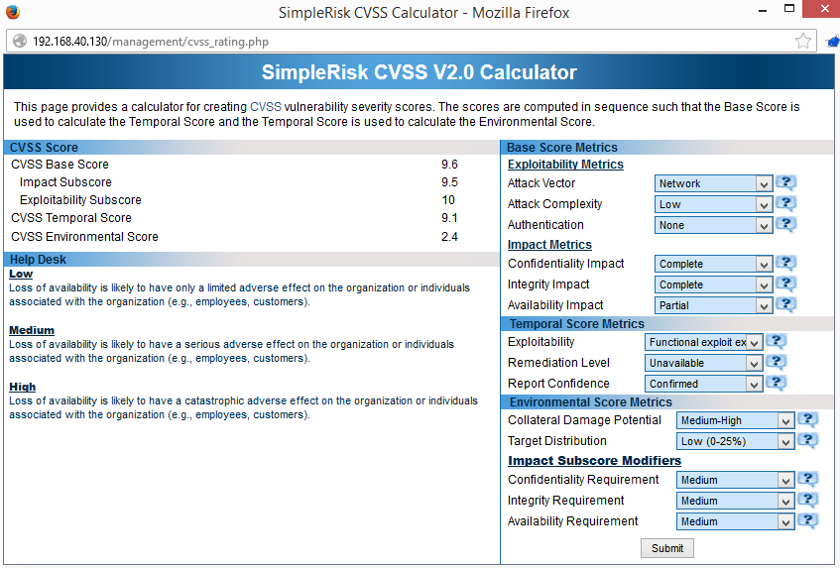Open the Target Distribution dropdown
The height and width of the screenshot is (568, 840).
(x=735, y=442)
